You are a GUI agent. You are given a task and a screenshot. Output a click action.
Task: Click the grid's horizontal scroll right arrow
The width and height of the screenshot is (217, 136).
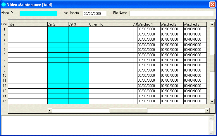point(207,110)
